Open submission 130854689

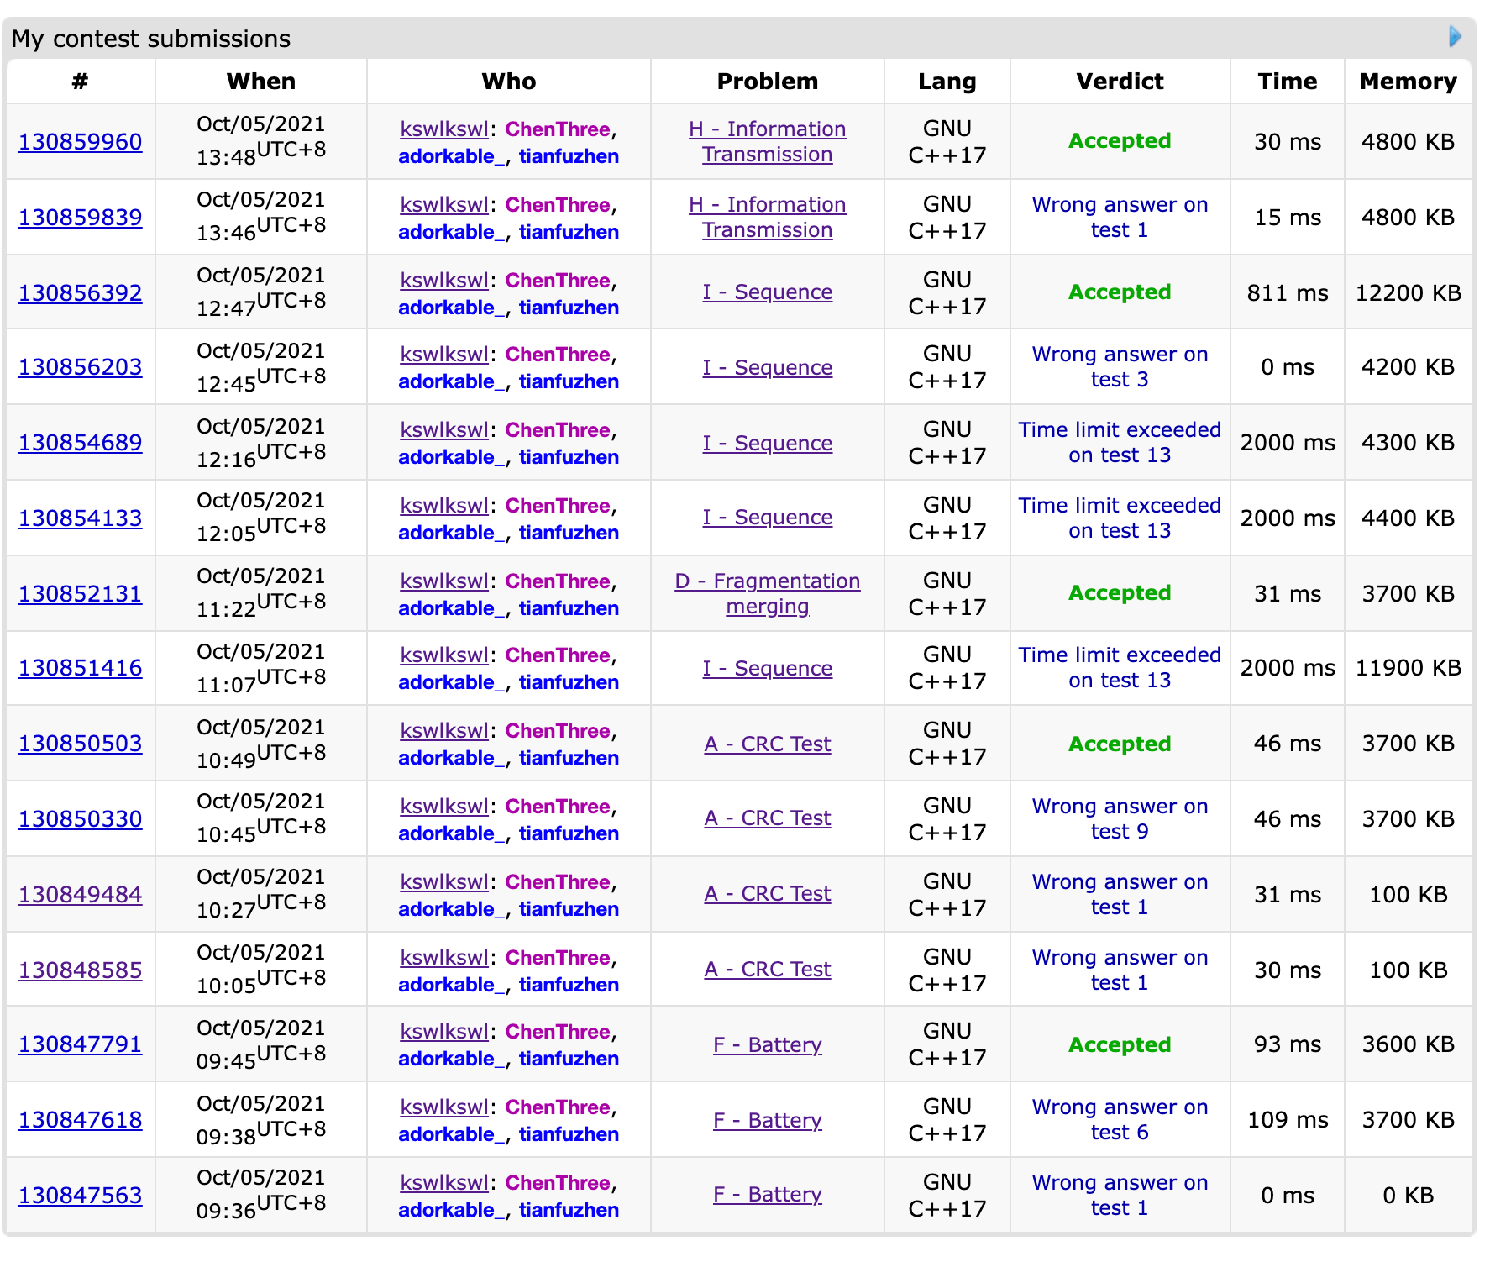point(80,443)
